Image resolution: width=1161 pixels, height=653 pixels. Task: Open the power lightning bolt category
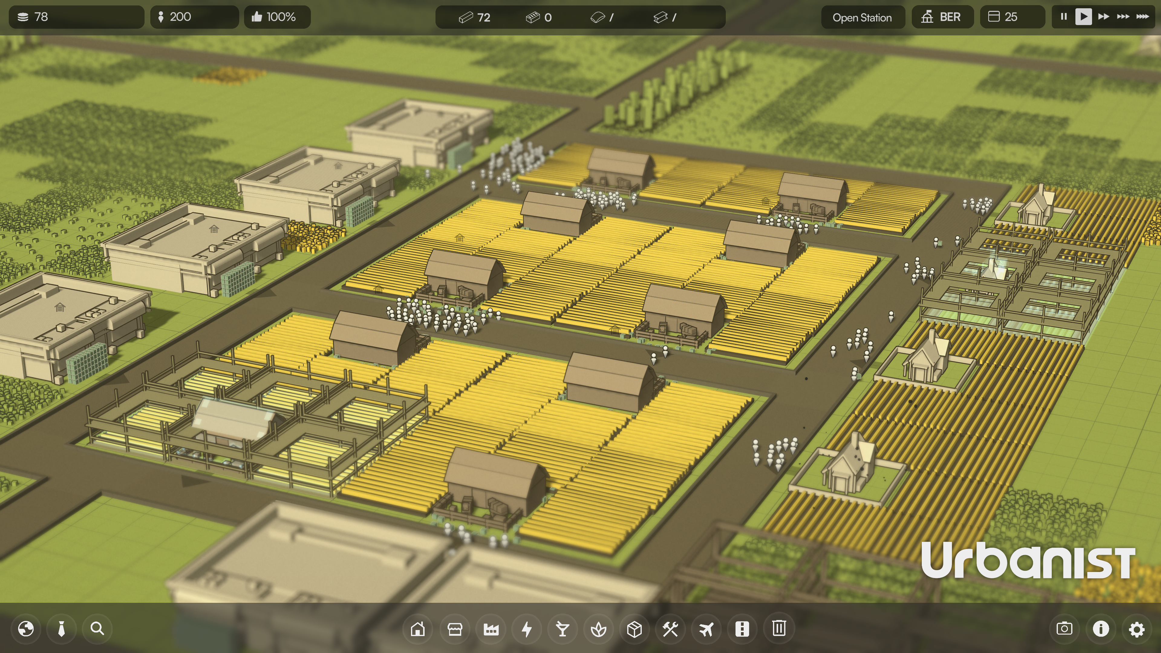click(x=527, y=629)
